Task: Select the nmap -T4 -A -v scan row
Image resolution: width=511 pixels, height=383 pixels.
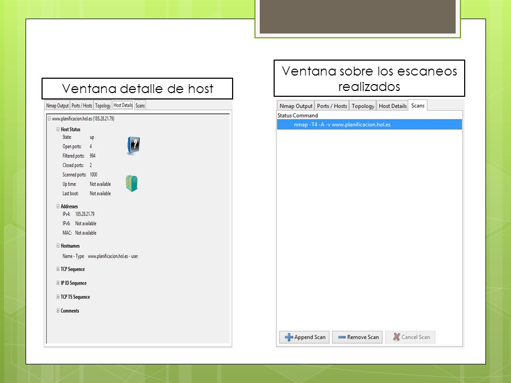Action: click(369, 124)
